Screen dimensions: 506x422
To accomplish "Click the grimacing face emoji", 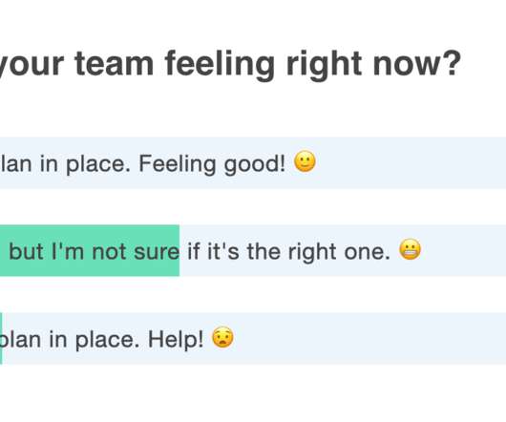I will [411, 249].
